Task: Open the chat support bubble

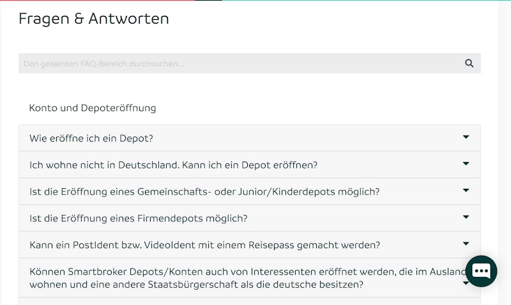Action: coord(481,271)
